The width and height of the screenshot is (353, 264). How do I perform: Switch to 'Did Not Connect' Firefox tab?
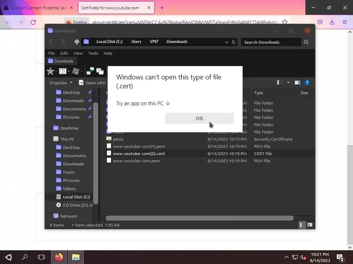[39, 8]
